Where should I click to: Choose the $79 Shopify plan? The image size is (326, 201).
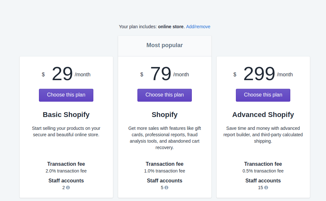[x=164, y=95]
